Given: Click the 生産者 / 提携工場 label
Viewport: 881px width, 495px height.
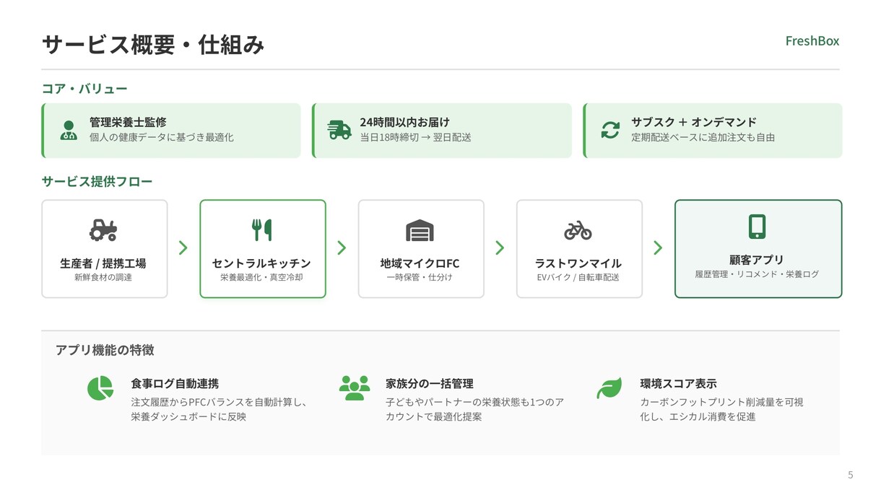Looking at the screenshot, I should [x=103, y=263].
